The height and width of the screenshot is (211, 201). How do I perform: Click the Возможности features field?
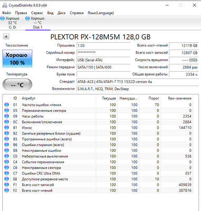[x=137, y=89]
